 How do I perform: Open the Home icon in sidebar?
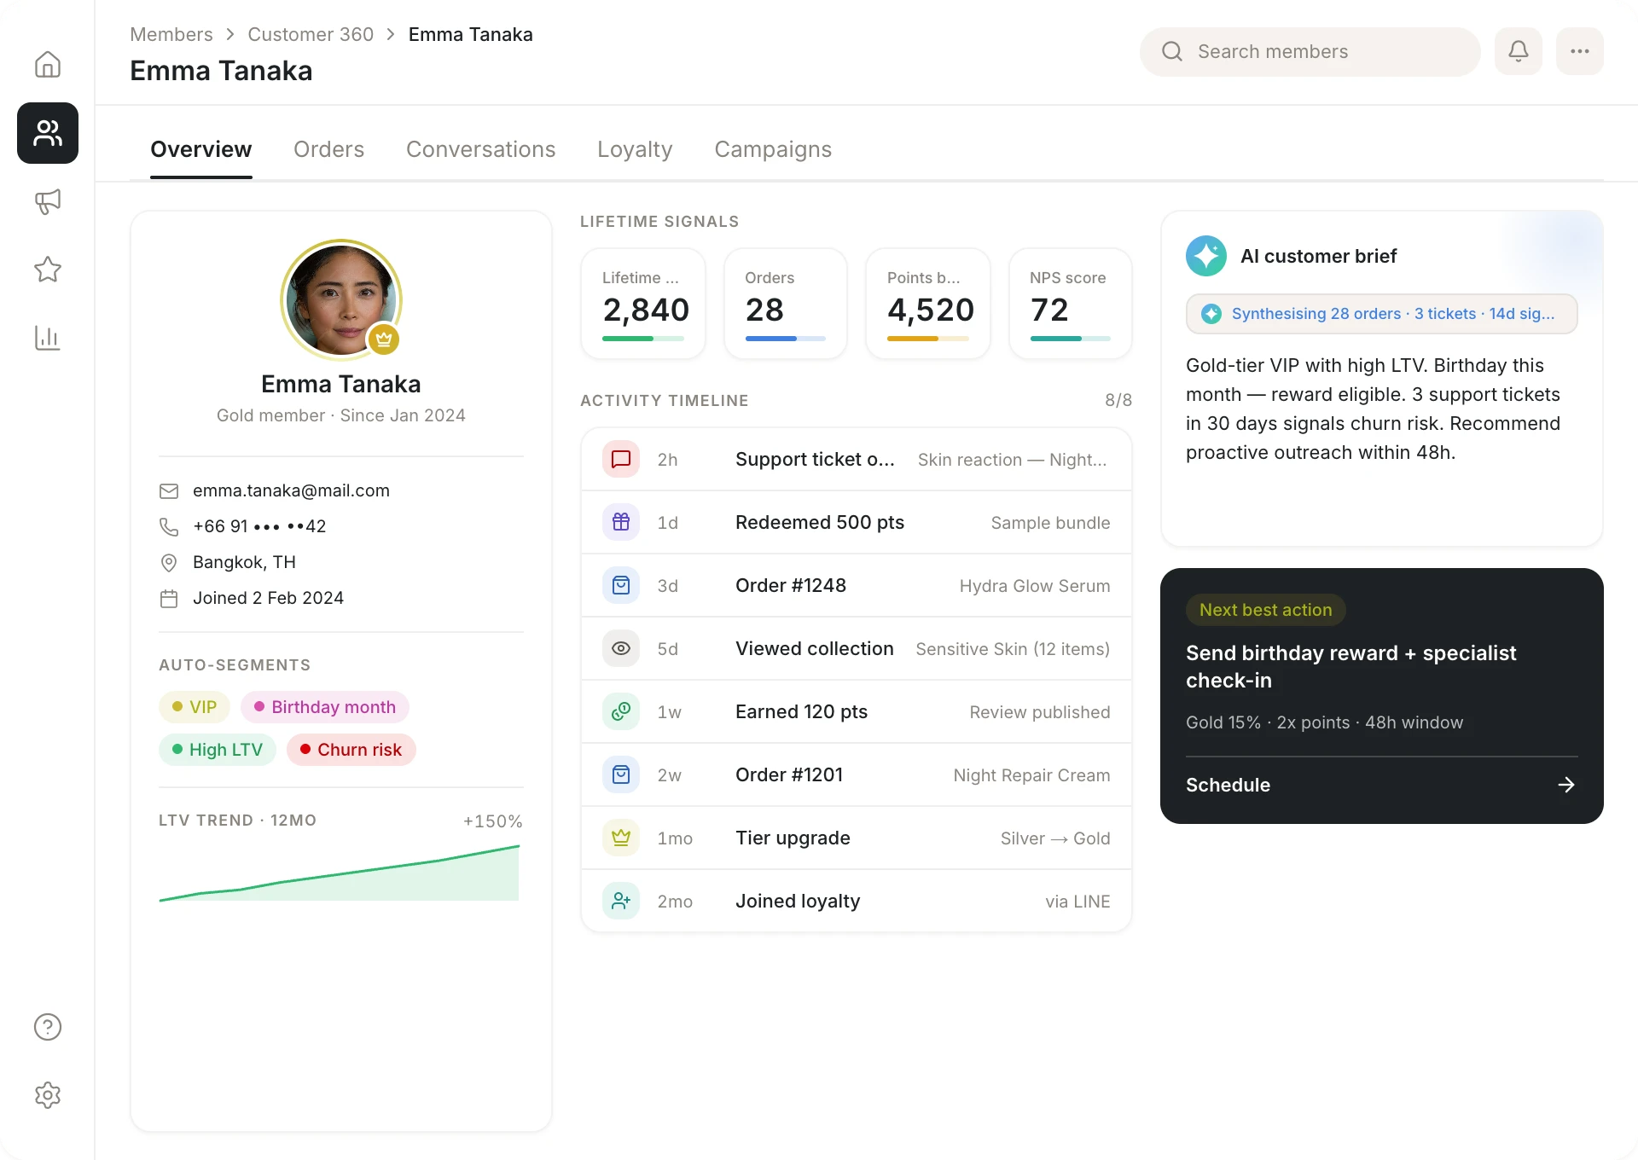coord(48,65)
